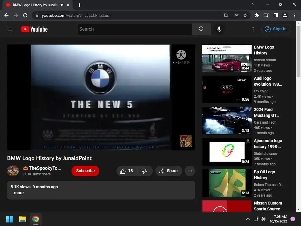Click the search magnifier button
The width and height of the screenshot is (301, 226).
click(x=202, y=29)
